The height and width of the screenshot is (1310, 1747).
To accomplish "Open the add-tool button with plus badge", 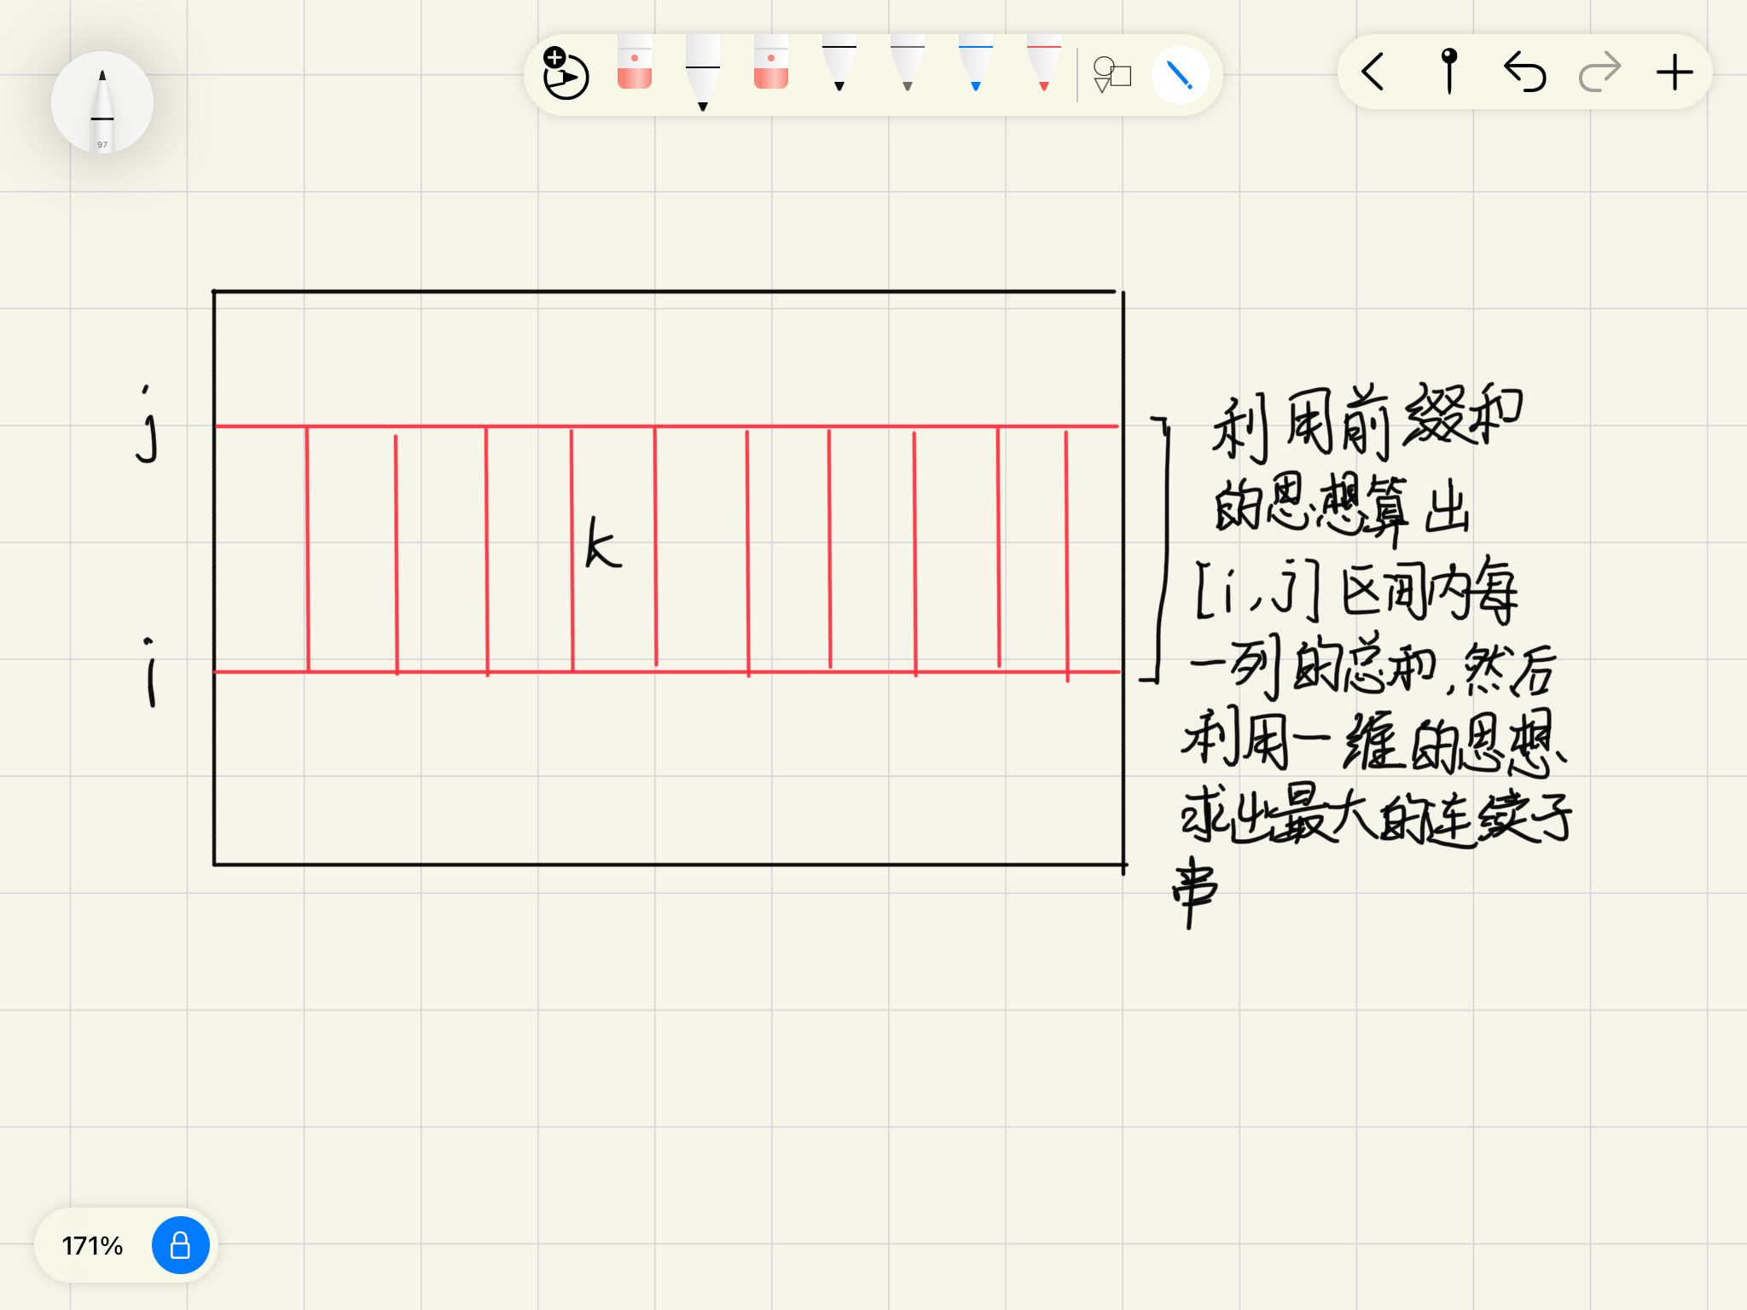I will click(x=566, y=74).
